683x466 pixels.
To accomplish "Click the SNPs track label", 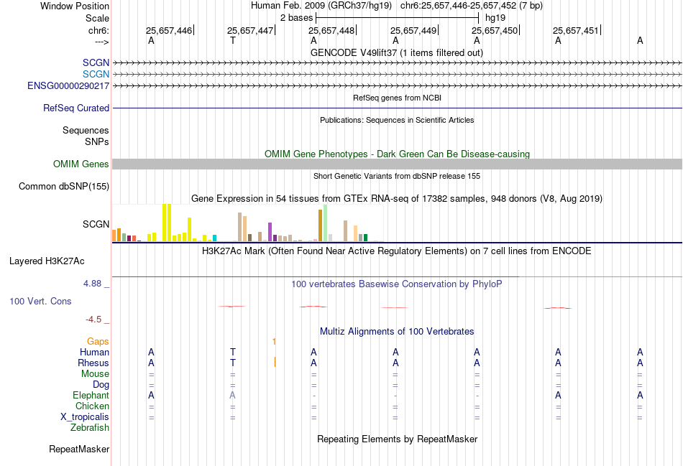I will coord(97,142).
